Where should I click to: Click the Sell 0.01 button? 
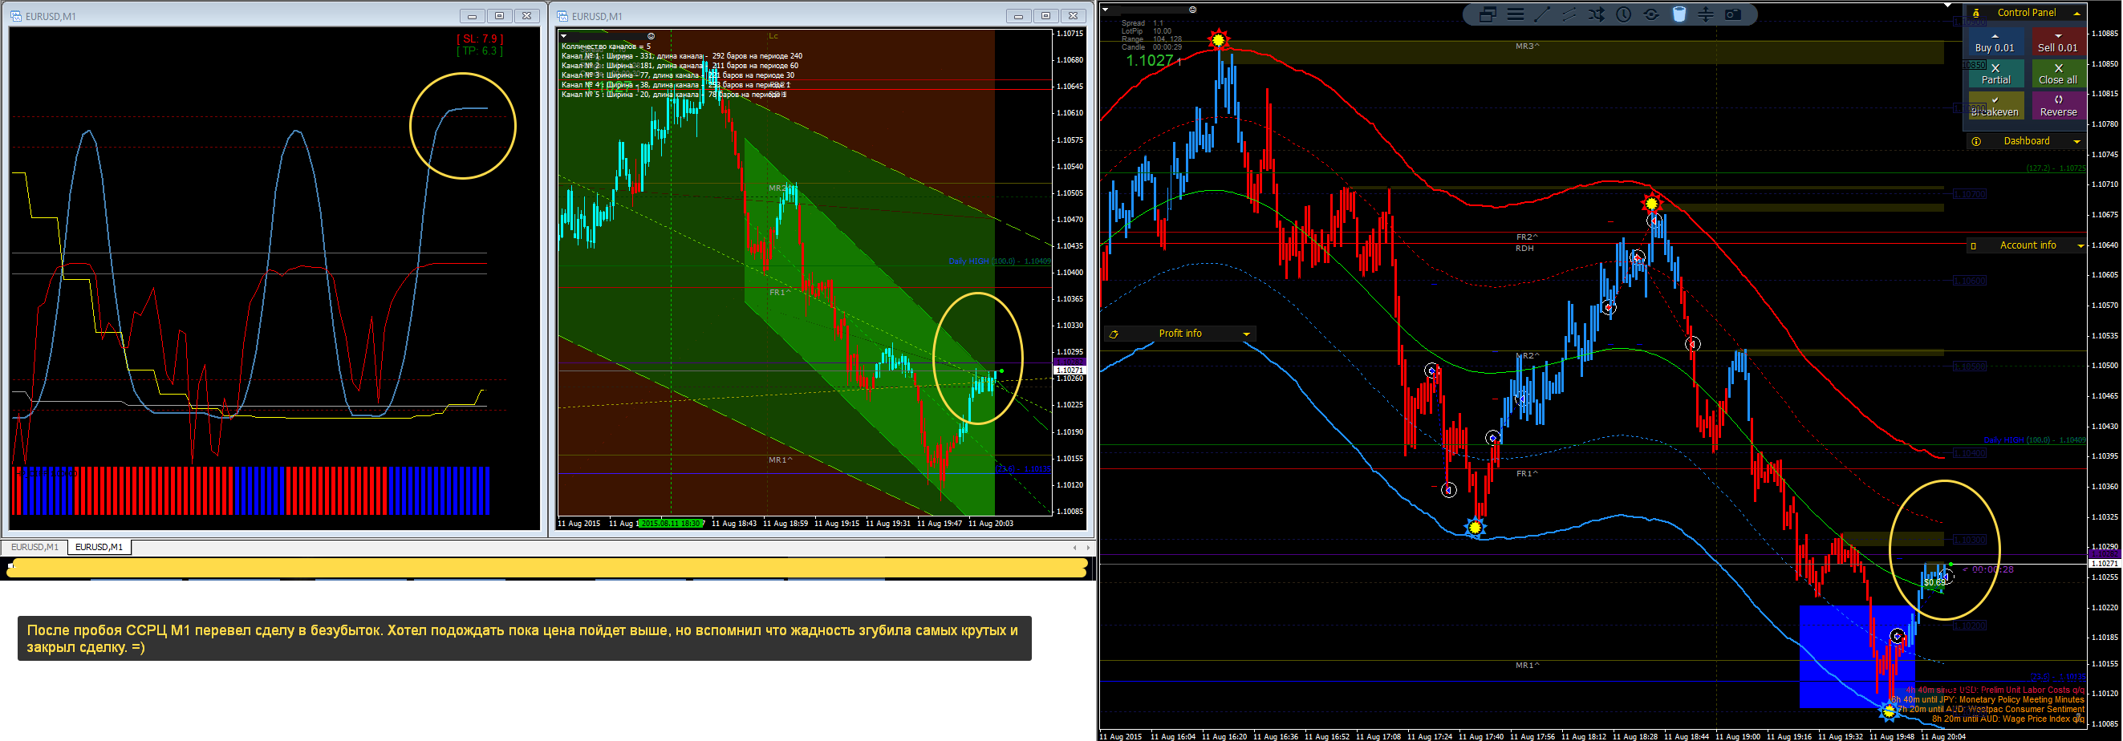click(x=2058, y=43)
